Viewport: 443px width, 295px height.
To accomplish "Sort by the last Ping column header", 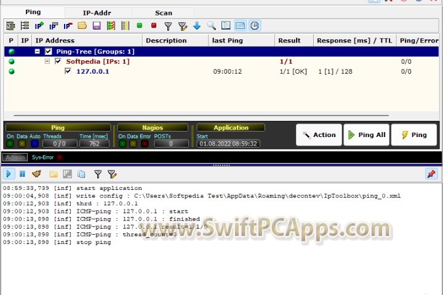I will point(242,41).
